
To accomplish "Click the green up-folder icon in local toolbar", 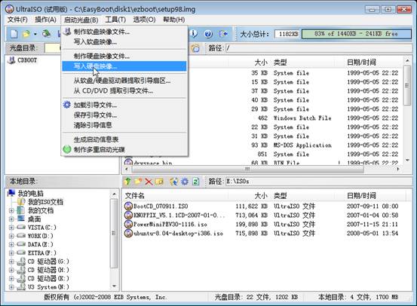I will 128,182.
